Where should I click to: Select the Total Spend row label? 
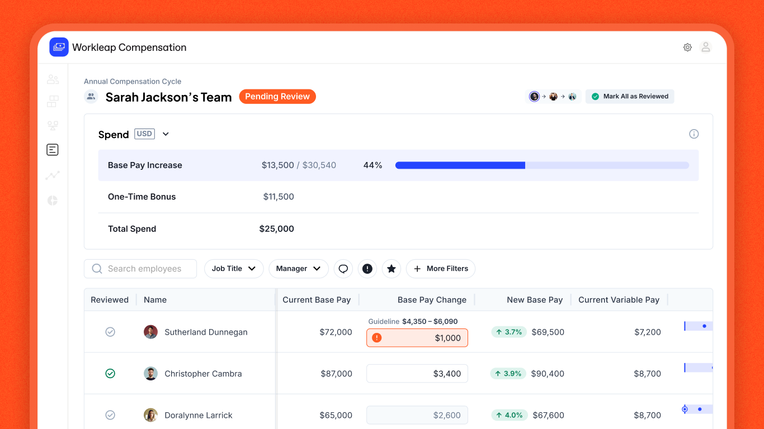[132, 229]
